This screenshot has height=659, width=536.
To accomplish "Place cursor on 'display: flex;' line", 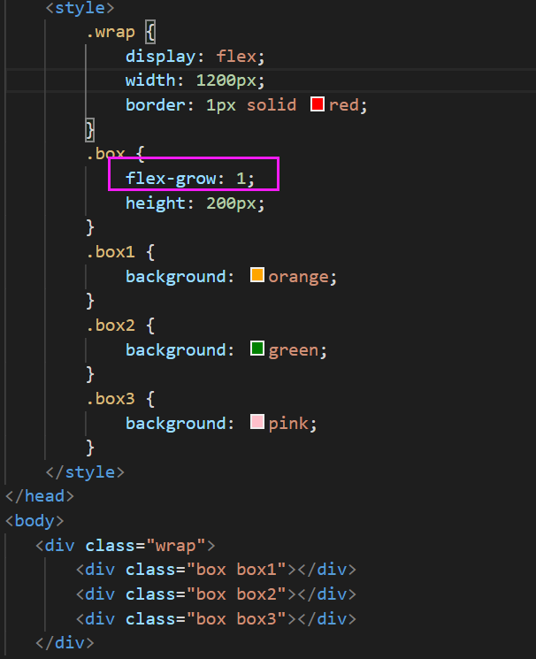I will tap(195, 57).
